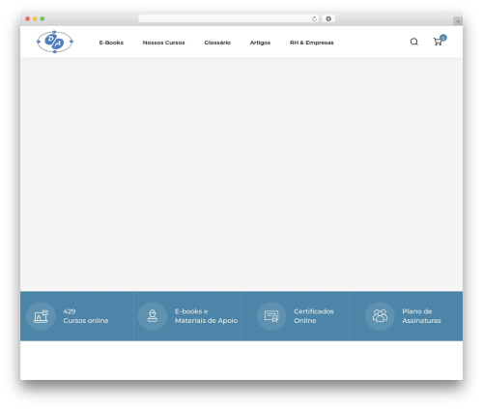Open the E-Books menu item
The width and height of the screenshot is (483, 409).
(x=111, y=43)
